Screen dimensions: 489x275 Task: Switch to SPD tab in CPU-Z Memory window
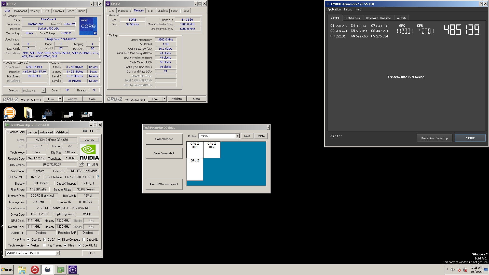151,11
